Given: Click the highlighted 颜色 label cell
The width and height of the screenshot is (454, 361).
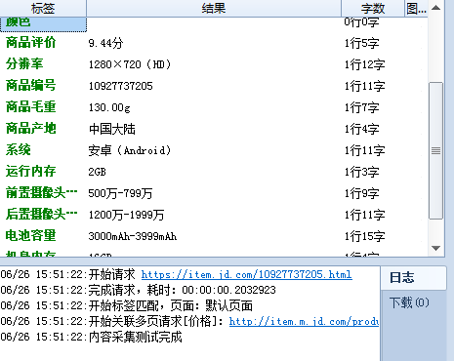Looking at the screenshot, I should (x=43, y=24).
